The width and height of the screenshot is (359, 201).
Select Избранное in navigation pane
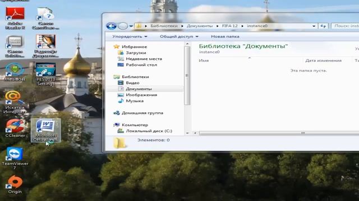tap(135, 47)
